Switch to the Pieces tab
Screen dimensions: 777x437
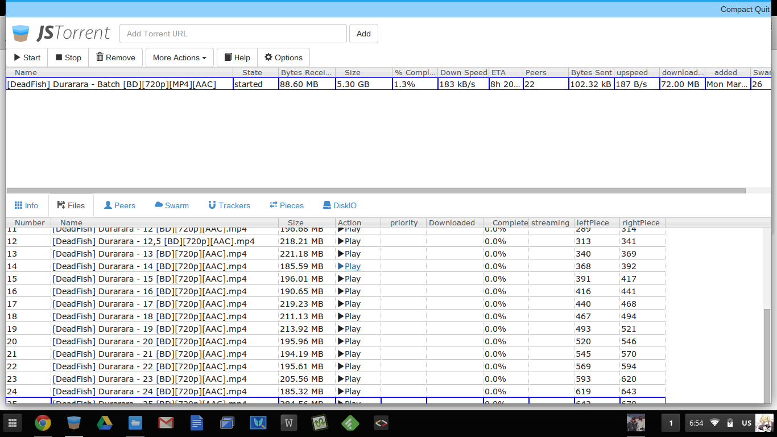[x=287, y=205]
